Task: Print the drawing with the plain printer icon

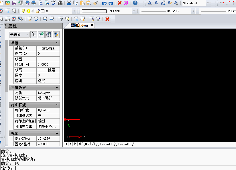Action: [34, 3]
